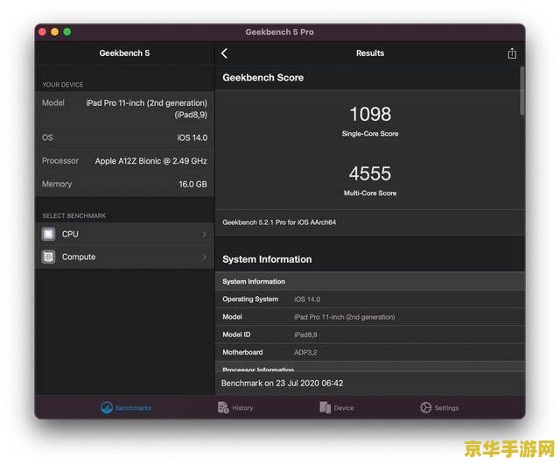The image size is (560, 465).
Task: Click Geekbench 5.2.1 Pro version text
Action: [279, 222]
